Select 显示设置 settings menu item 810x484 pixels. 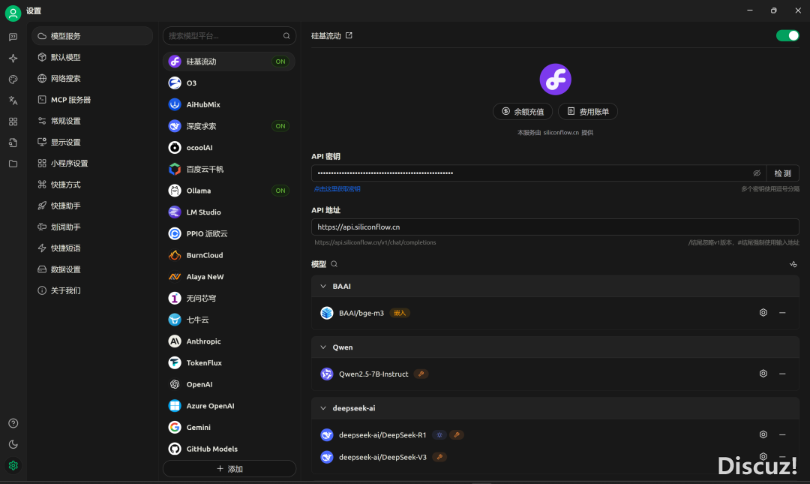point(92,142)
